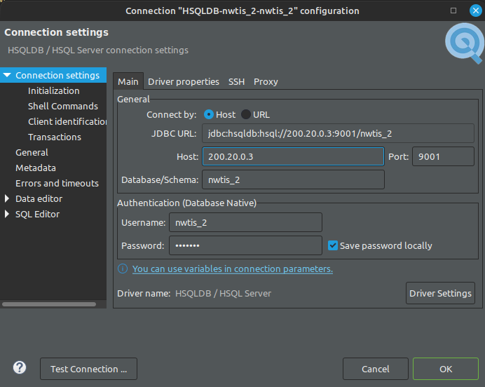Select Metadata in the settings tree
The image size is (485, 387).
pos(36,168)
